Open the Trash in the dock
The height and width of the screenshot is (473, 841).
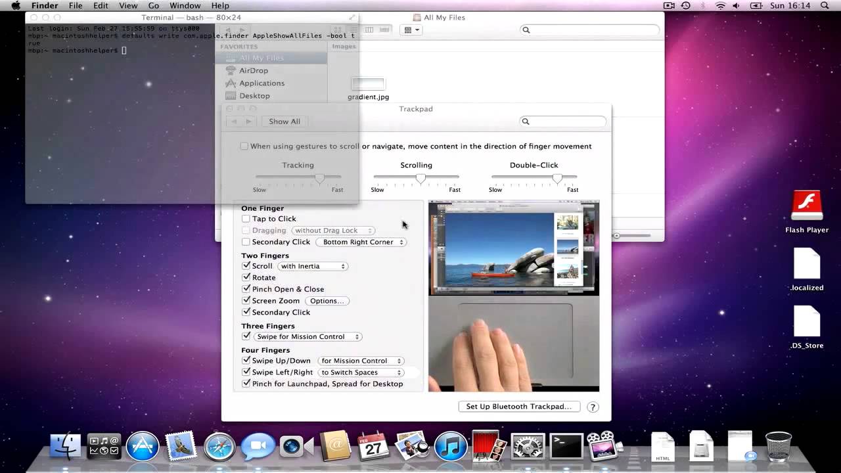[779, 446]
